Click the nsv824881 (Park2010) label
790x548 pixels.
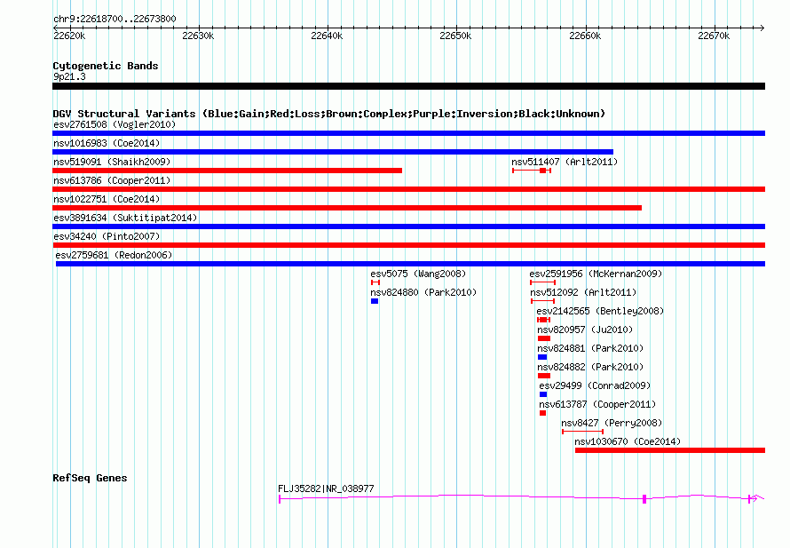pos(590,348)
